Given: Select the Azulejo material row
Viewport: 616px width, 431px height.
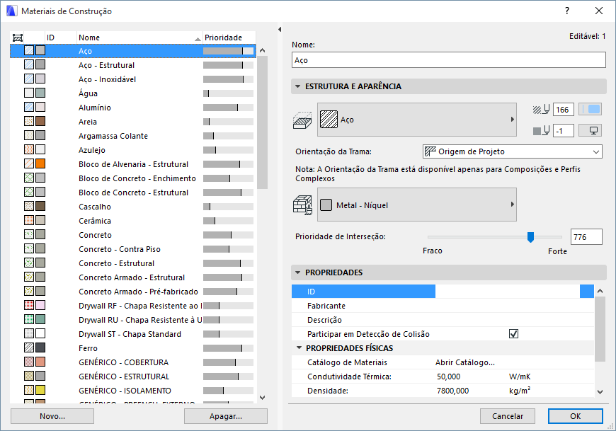Looking at the screenshot, I should 133,149.
